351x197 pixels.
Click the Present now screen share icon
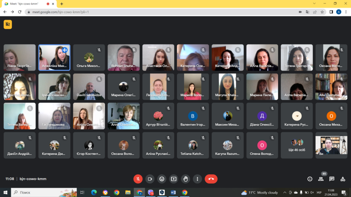(x=174, y=179)
